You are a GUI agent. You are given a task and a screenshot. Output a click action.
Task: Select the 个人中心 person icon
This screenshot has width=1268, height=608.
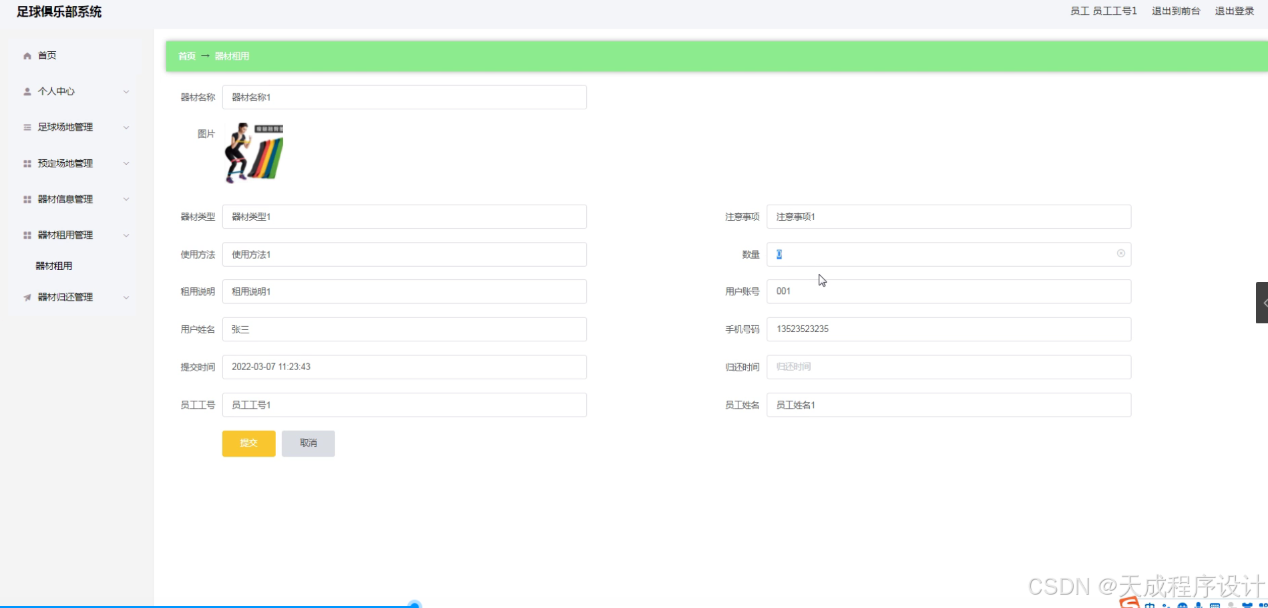click(x=27, y=91)
